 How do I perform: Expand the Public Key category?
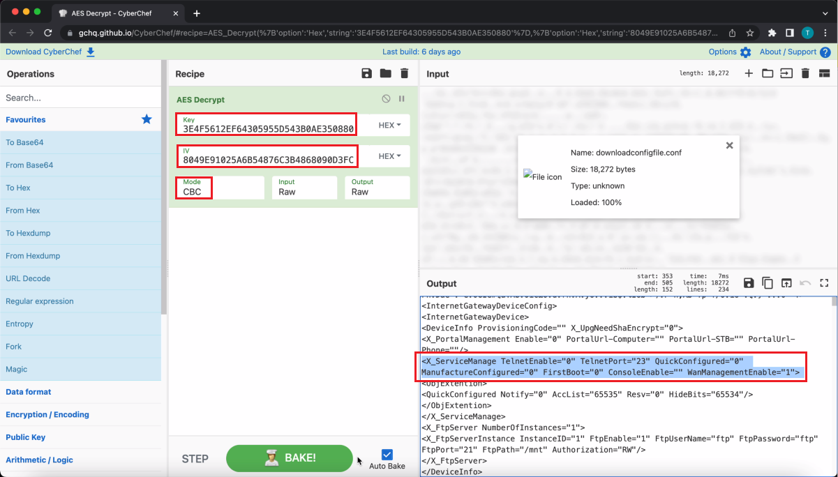point(80,437)
